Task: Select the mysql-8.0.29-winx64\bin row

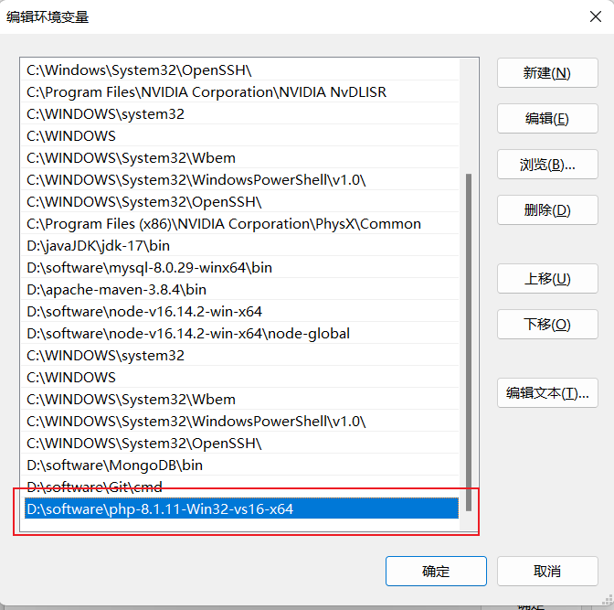Action: (x=239, y=268)
